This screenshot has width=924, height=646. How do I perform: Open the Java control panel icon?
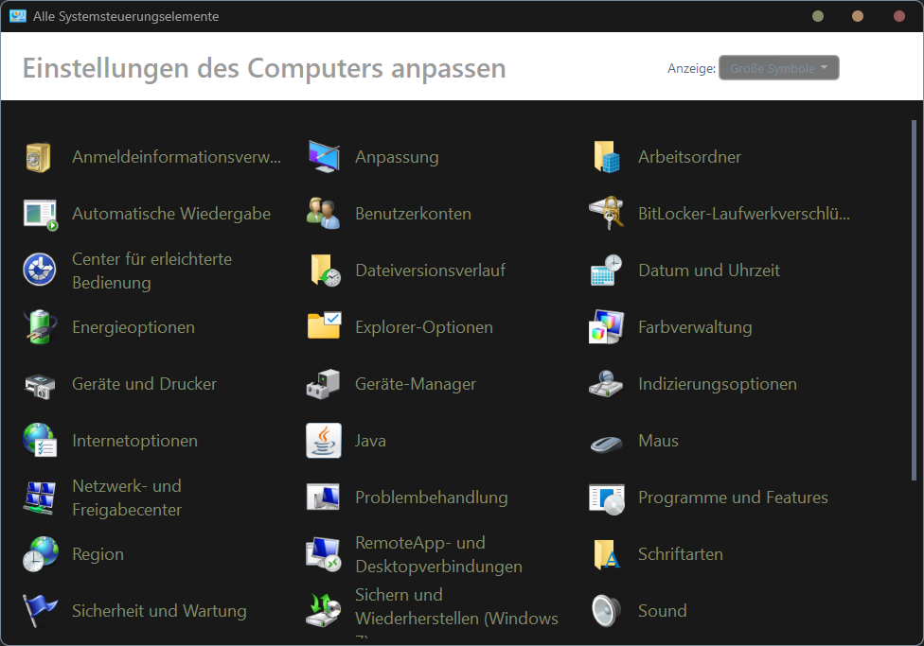pos(324,441)
